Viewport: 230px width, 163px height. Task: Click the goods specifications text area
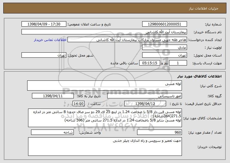(105, 118)
